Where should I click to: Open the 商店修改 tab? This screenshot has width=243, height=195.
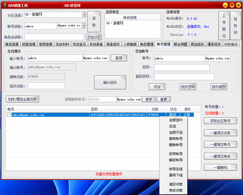pyautogui.click(x=197, y=44)
